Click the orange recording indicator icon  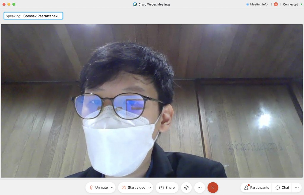[276, 4]
